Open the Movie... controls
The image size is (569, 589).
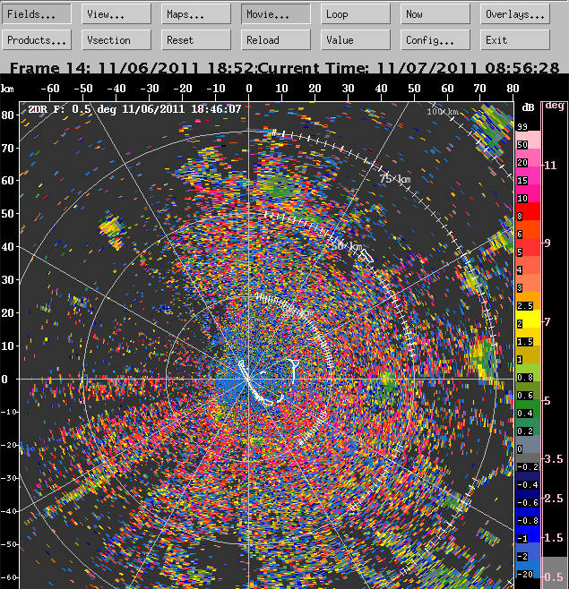(276, 14)
